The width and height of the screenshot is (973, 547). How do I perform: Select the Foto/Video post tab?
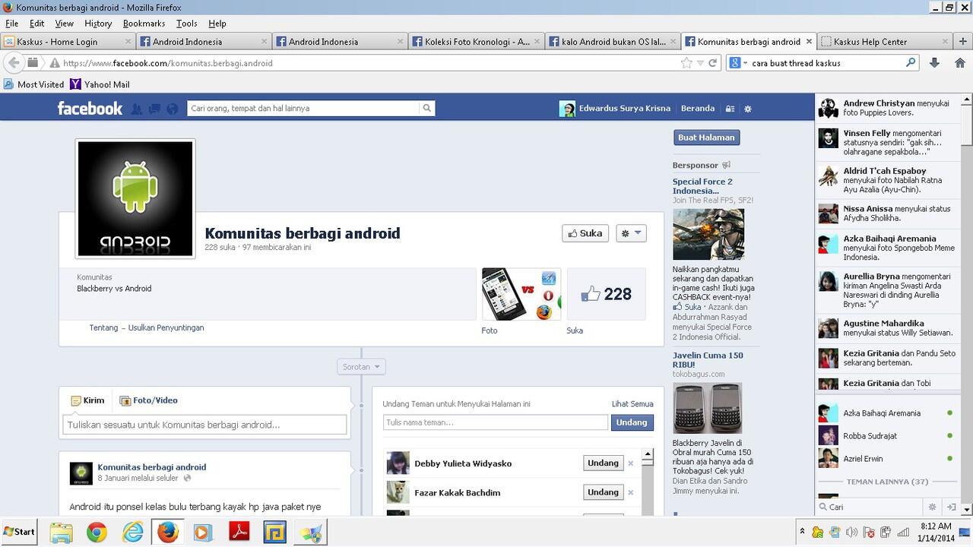pos(150,400)
